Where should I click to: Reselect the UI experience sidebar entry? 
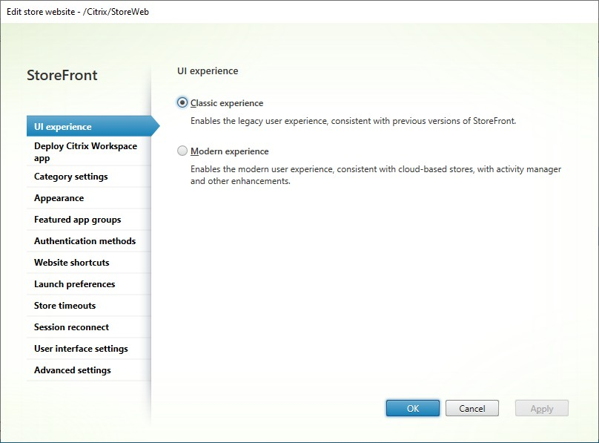click(x=63, y=126)
